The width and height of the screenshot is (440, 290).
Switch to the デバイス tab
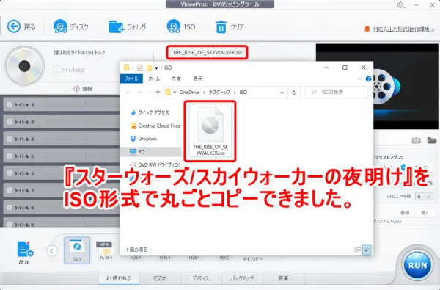(x=201, y=278)
